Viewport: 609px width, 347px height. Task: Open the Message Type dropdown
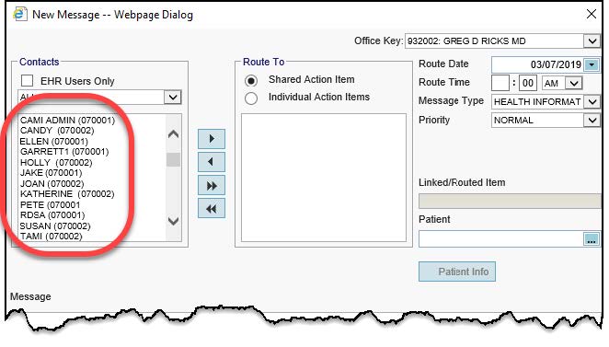(592, 102)
